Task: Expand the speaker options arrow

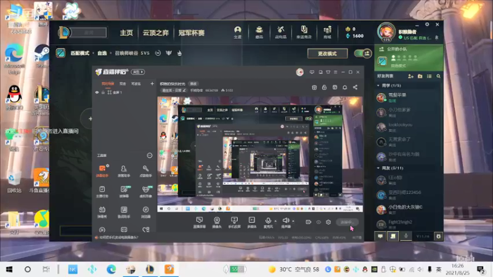Action: tap(293, 221)
